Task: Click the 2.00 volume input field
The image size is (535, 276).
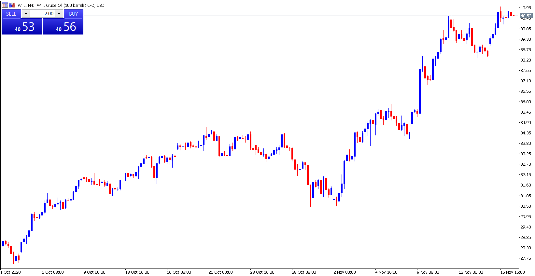Action: pos(42,14)
